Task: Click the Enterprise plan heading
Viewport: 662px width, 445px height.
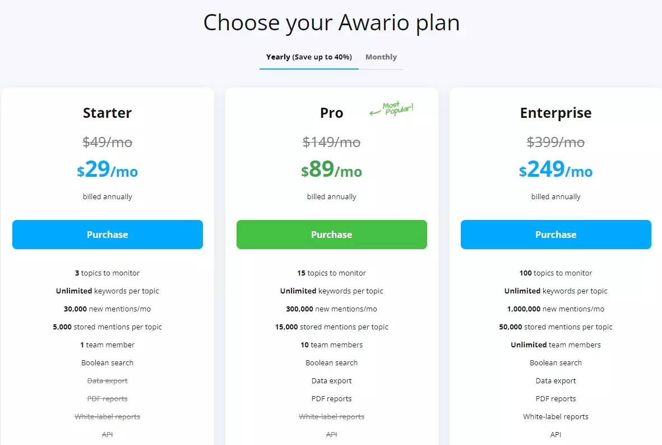Action: (556, 113)
